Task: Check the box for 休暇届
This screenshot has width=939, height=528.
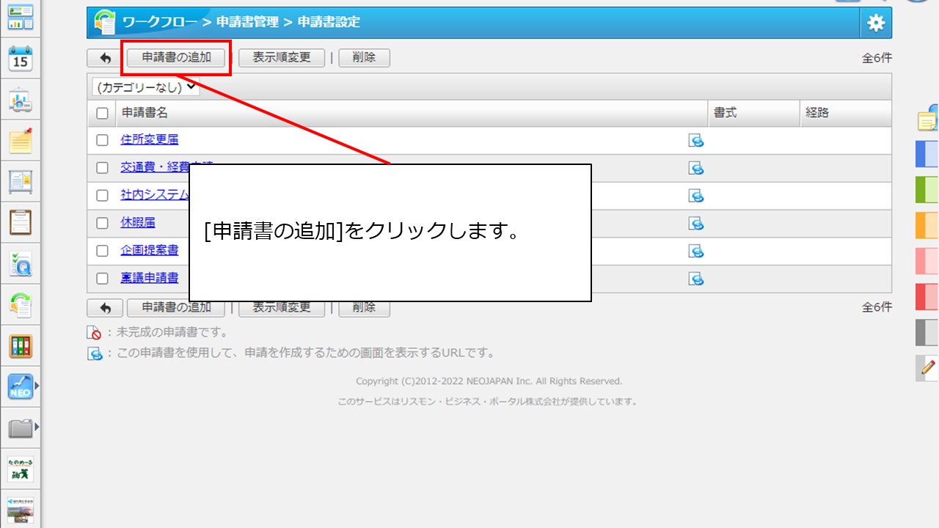Action: (x=103, y=223)
